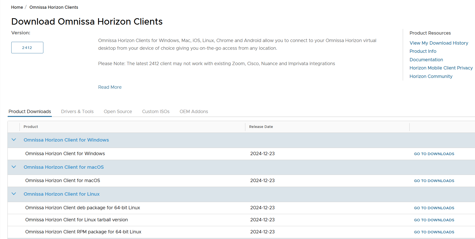Click the Product column header
Viewport: 475px width, 239px height.
point(31,127)
